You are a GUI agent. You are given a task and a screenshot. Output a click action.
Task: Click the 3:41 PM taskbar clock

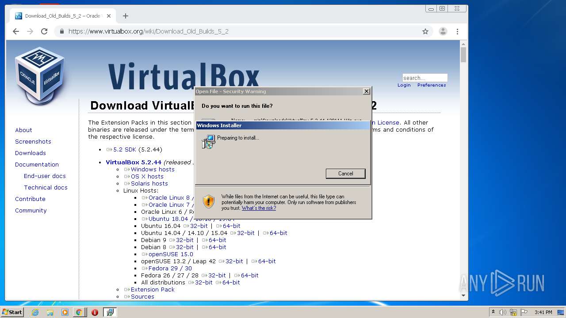point(543,312)
